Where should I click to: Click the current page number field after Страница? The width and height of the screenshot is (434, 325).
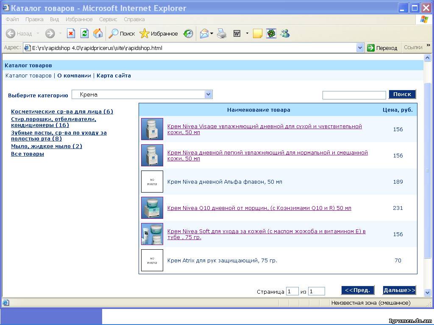(x=292, y=291)
